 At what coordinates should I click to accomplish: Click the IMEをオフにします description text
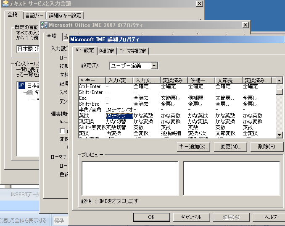(119, 201)
